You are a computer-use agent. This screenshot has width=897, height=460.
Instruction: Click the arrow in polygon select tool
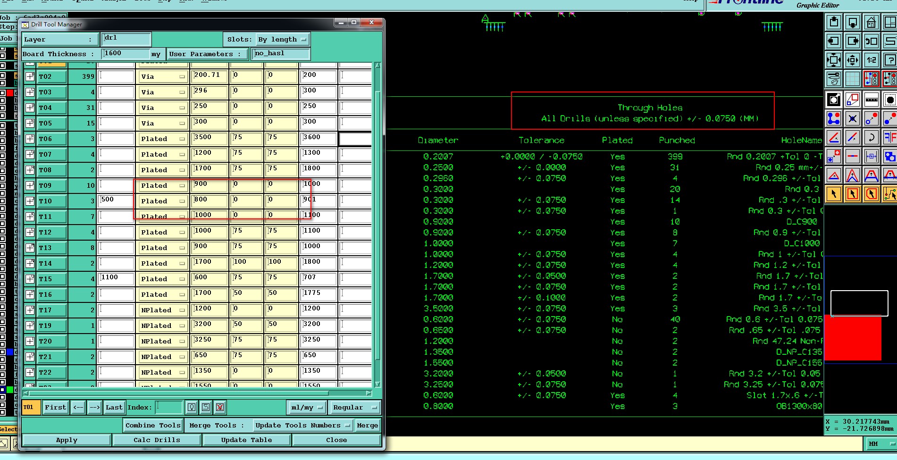pyautogui.click(x=871, y=193)
